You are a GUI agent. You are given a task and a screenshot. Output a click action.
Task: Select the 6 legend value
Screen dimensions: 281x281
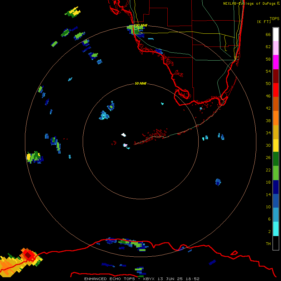(269, 219)
